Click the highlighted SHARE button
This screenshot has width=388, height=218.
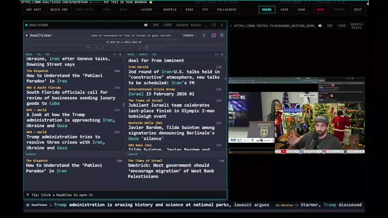coord(267,10)
